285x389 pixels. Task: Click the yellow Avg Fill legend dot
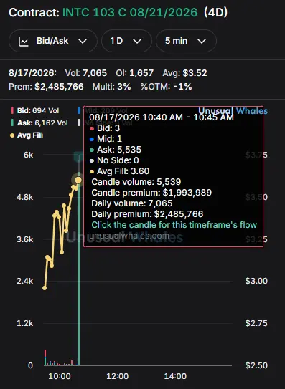click(12, 135)
